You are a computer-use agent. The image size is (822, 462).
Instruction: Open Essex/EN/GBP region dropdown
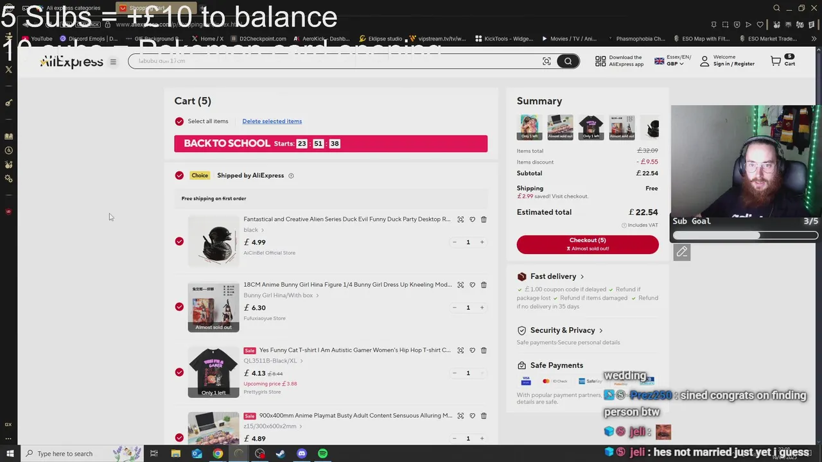pos(672,61)
